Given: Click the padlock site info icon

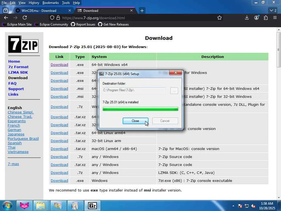Looking at the screenshot, I should click(x=58, y=18).
